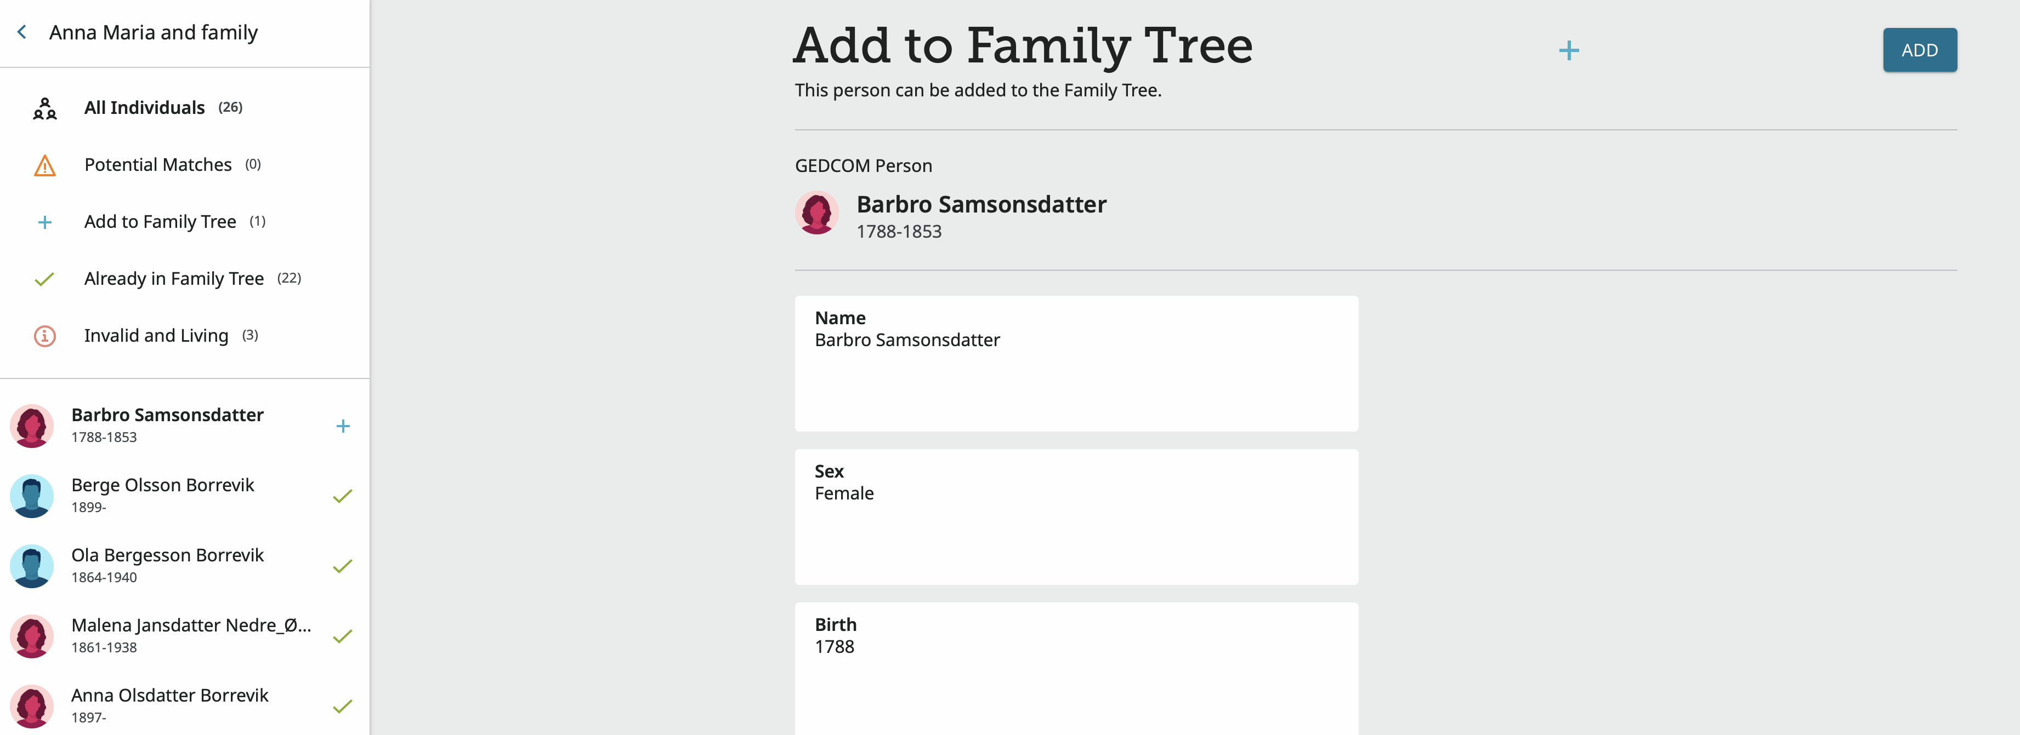Image resolution: width=2020 pixels, height=735 pixels.
Task: Click the Sex information card
Action: pos(1076,516)
